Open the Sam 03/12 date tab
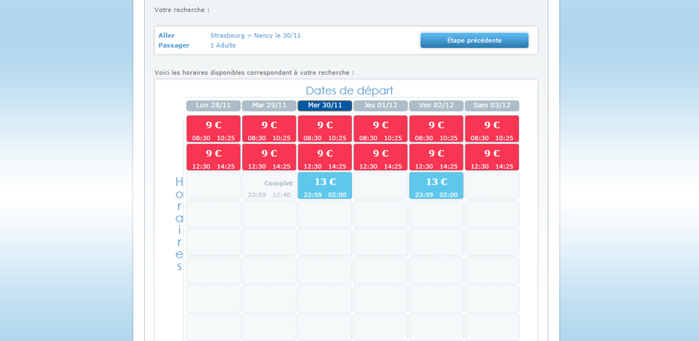Screen dimensions: 699x341 492,106
